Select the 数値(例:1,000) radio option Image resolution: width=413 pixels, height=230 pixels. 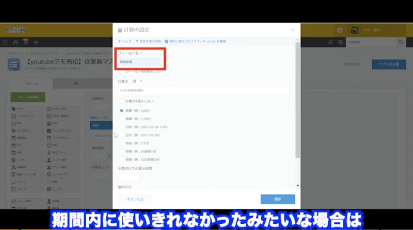(121, 119)
